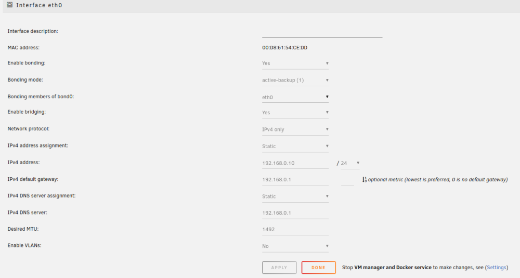Click the 'IPv4 address assignment:' label

[x=38, y=145]
